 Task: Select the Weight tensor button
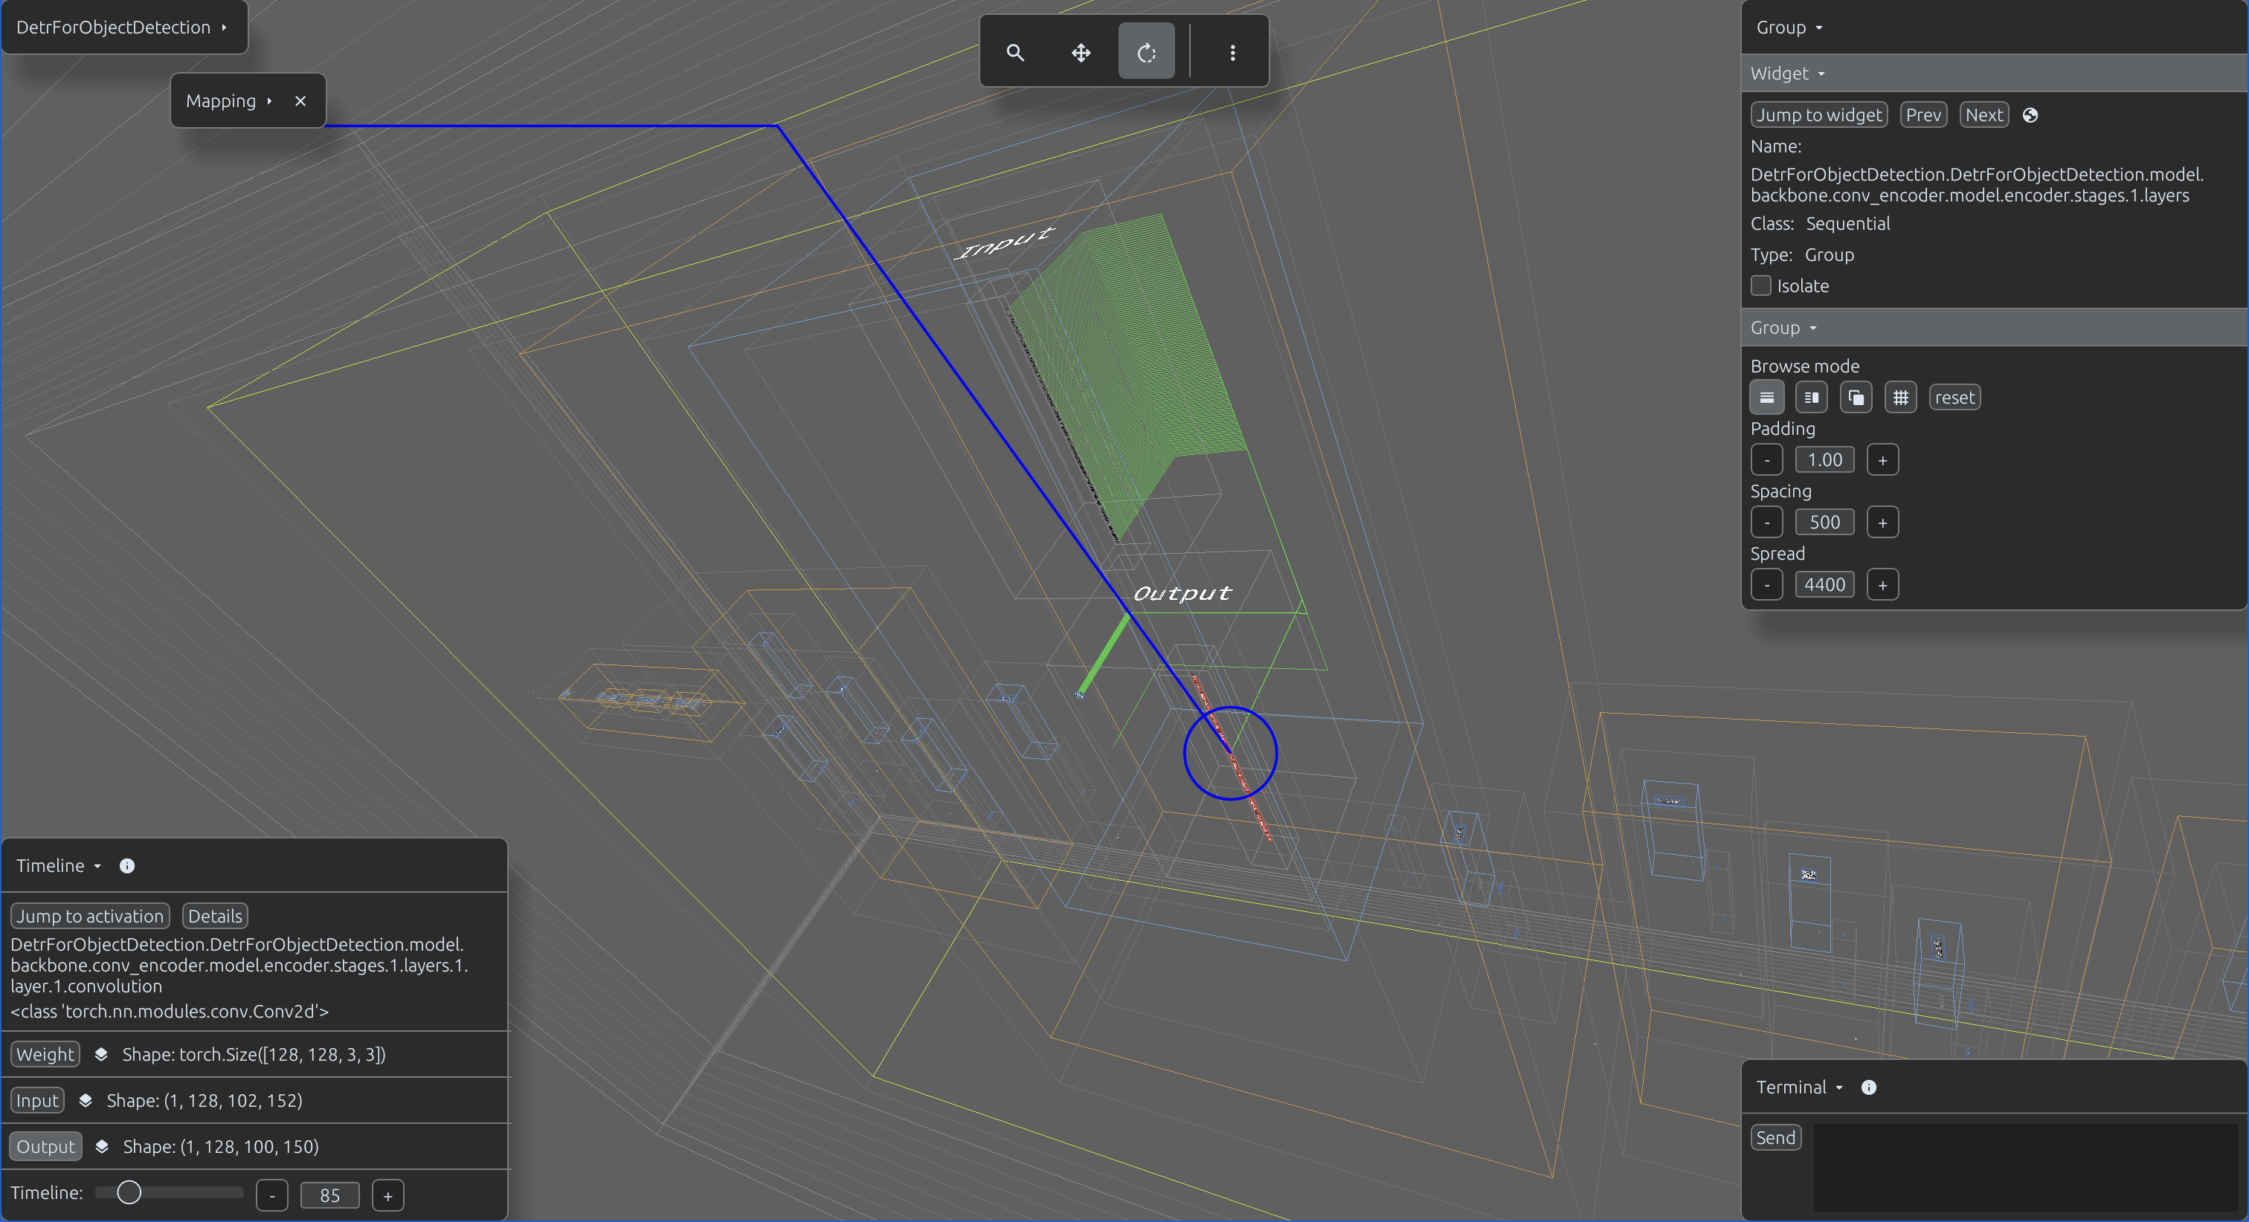click(x=45, y=1055)
